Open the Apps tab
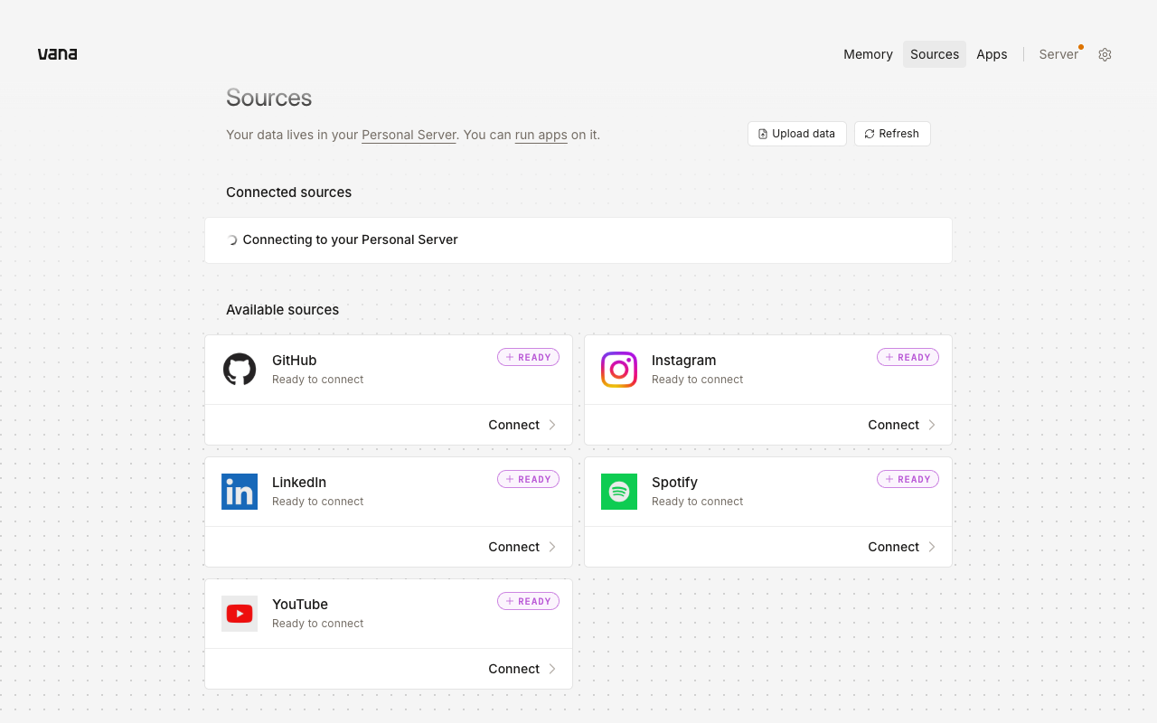Screen dimensions: 1157x723 [992, 54]
